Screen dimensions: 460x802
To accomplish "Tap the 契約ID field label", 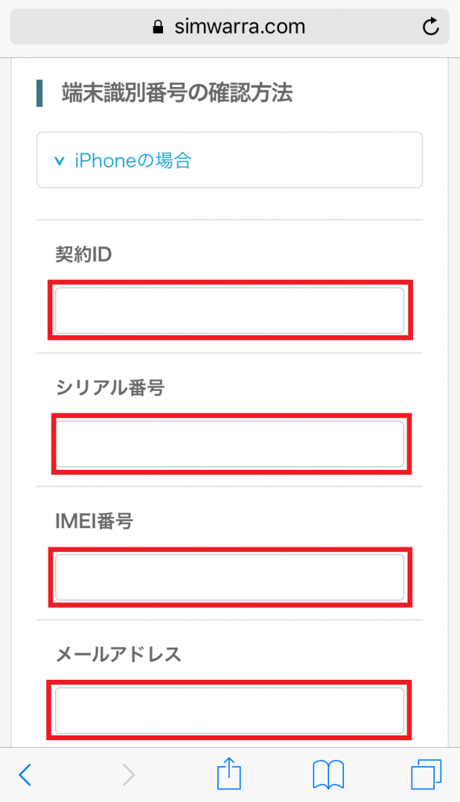I will 83,255.
